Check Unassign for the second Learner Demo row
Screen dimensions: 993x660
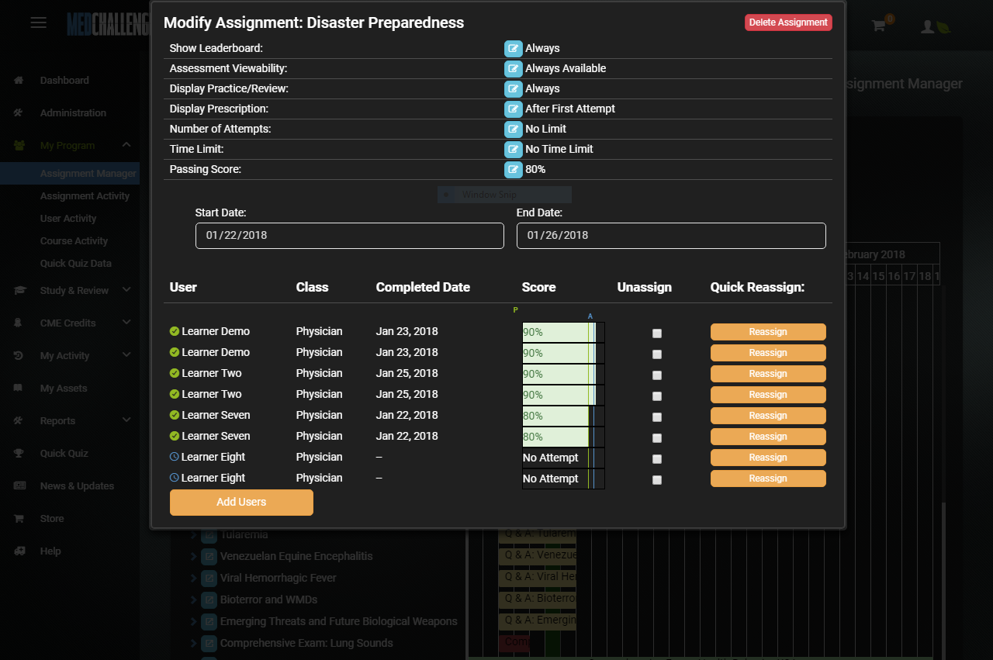(x=657, y=354)
